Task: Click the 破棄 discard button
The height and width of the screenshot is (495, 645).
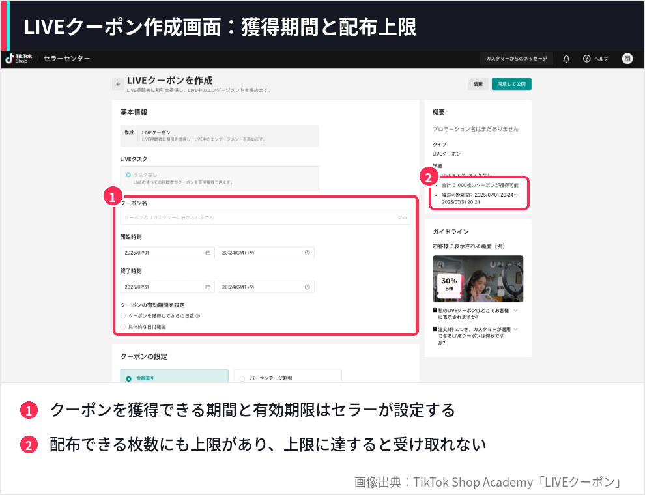Action: pyautogui.click(x=478, y=84)
